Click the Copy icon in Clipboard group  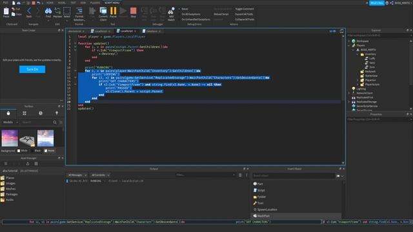click(14, 14)
